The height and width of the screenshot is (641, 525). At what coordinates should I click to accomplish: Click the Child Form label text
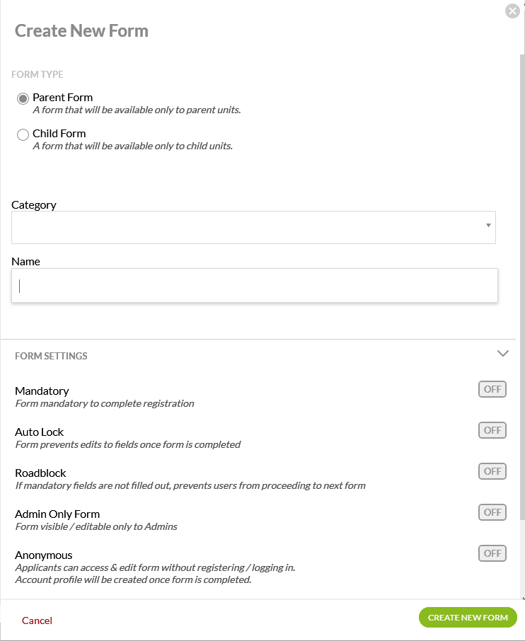click(59, 134)
